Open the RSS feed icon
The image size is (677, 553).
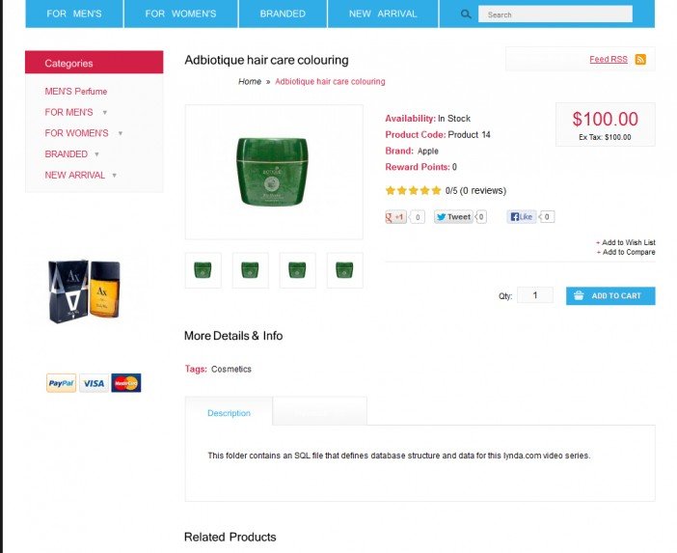pyautogui.click(x=640, y=60)
